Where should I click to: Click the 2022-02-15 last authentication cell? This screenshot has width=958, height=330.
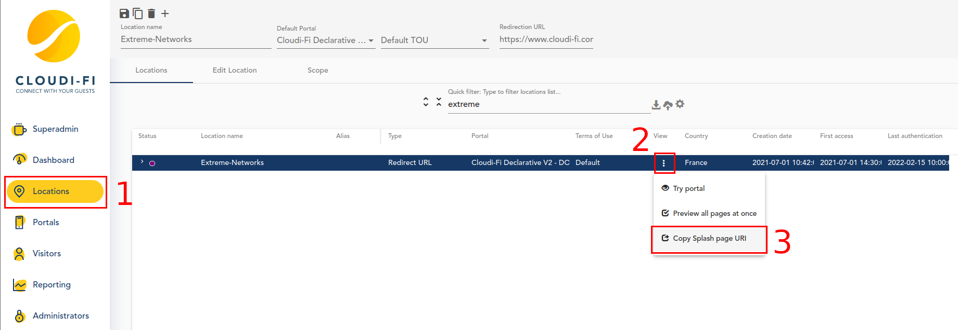tap(918, 162)
